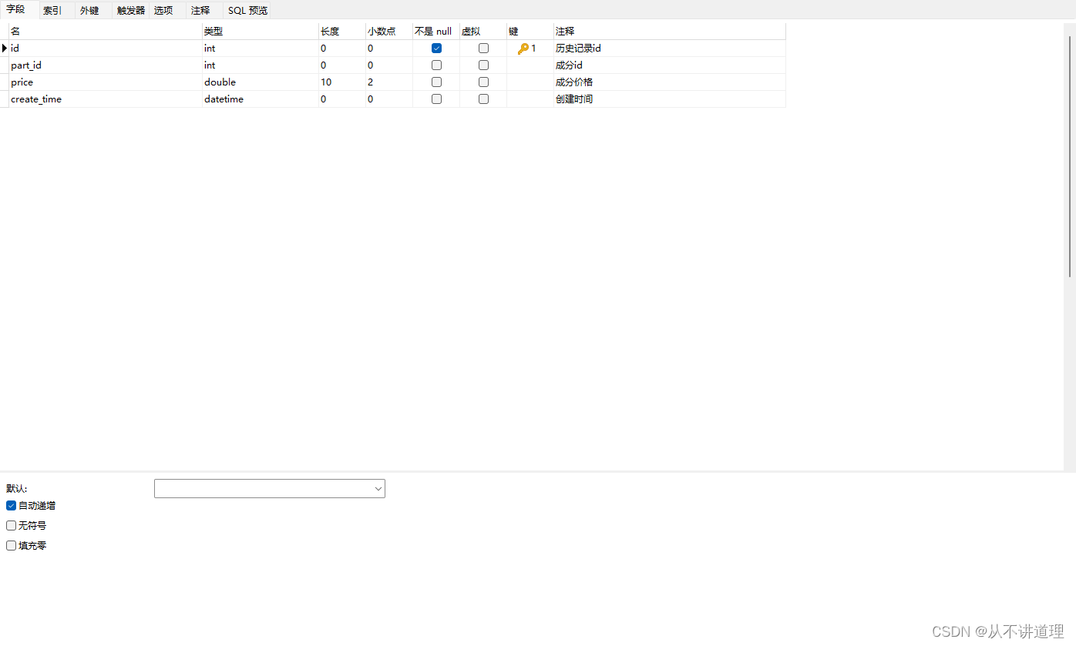Click the double type cell
1076x646 pixels.
(x=261, y=82)
